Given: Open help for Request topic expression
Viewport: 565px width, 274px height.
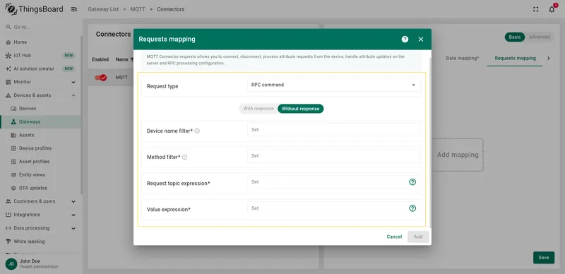Looking at the screenshot, I should (412, 182).
